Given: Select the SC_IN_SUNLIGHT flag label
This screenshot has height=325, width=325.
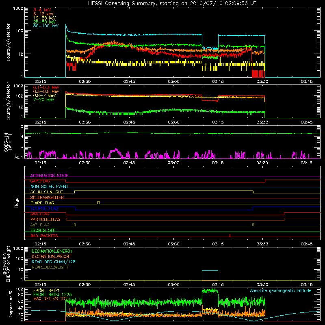Looking at the screenshot, I should tap(47, 192).
